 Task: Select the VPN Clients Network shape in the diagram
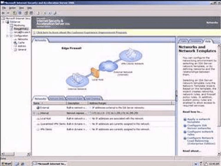click(x=131, y=55)
